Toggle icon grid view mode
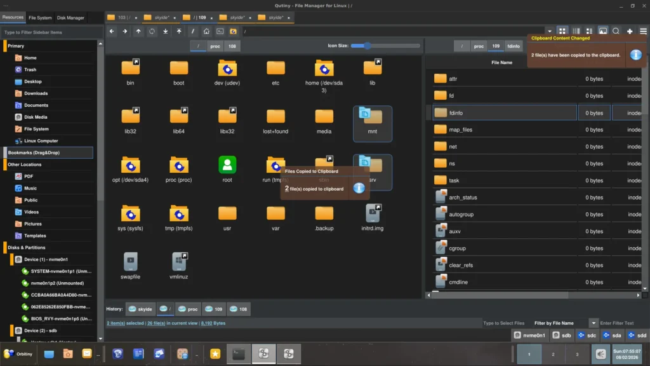The width and height of the screenshot is (650, 366). (x=562, y=31)
